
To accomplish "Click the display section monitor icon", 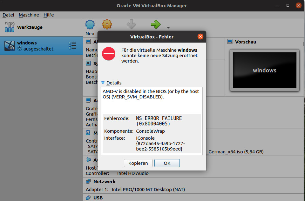I will pos(88,100).
